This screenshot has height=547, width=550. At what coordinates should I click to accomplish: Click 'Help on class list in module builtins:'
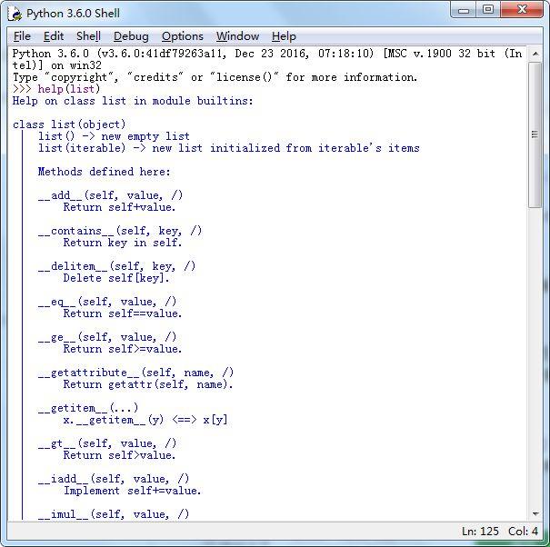[133, 101]
